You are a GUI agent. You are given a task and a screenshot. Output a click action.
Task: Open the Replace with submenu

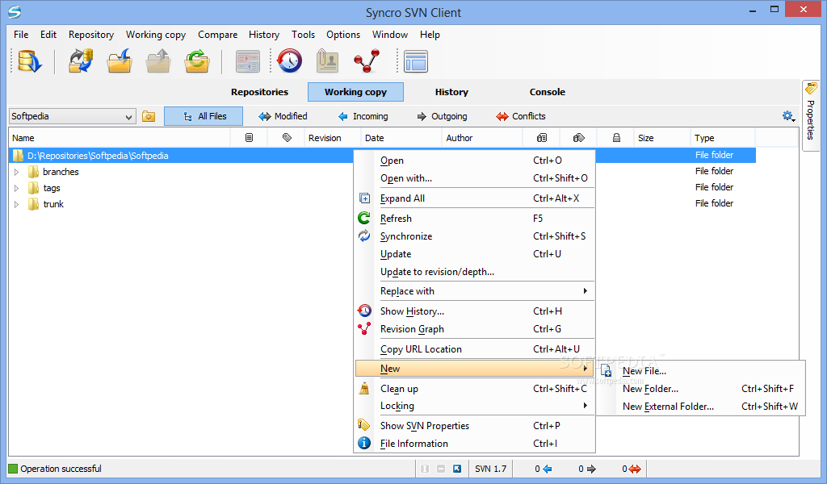(x=475, y=291)
